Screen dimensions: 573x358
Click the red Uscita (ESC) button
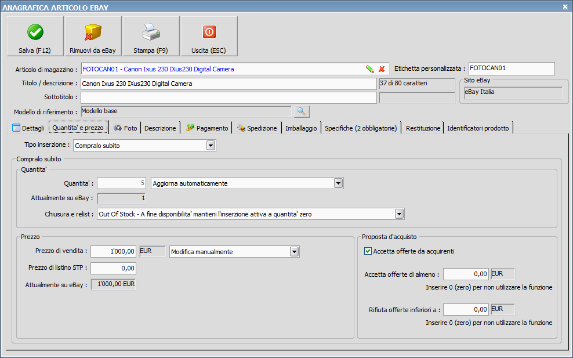[x=209, y=36]
